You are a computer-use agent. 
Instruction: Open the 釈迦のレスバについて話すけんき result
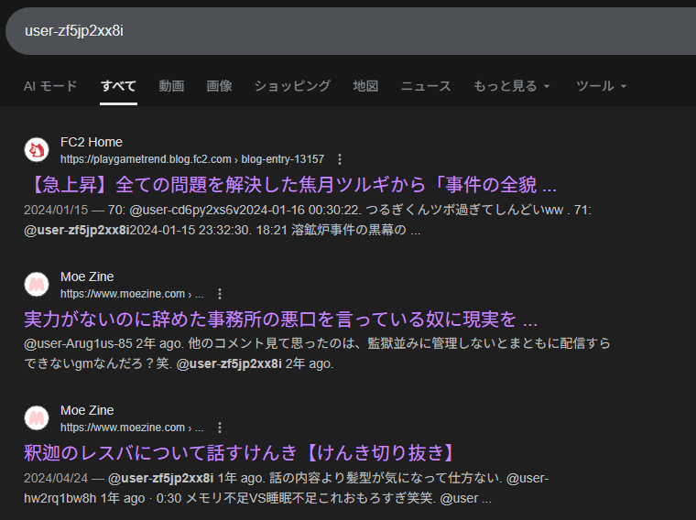pyautogui.click(x=240, y=453)
